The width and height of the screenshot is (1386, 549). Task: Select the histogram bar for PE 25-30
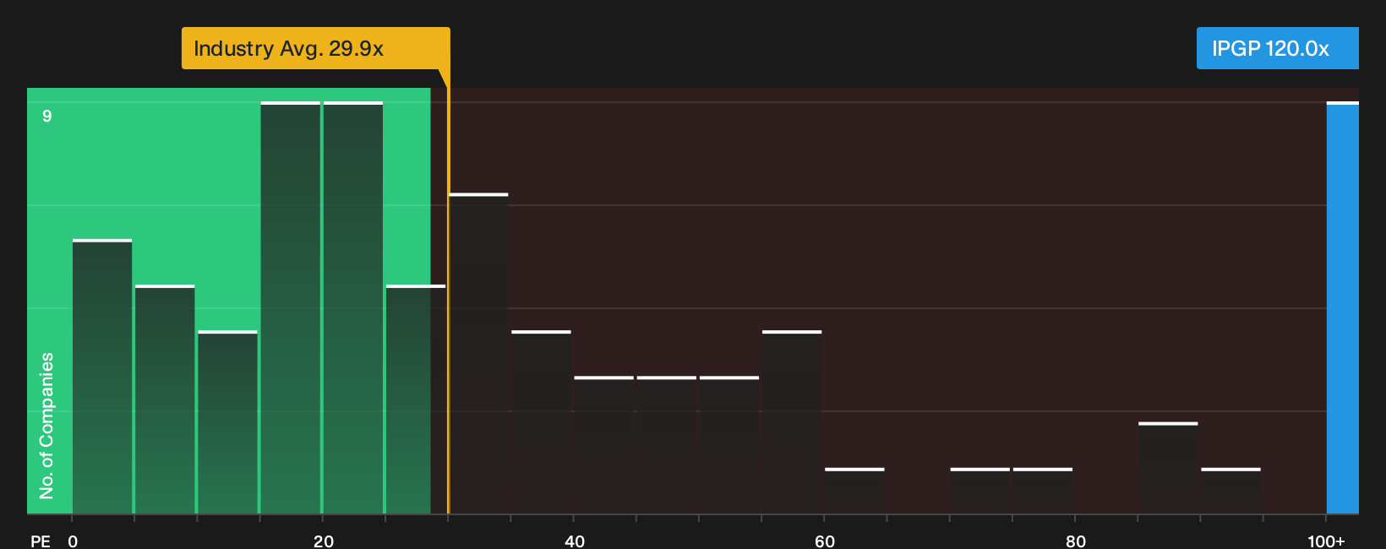[x=416, y=400]
